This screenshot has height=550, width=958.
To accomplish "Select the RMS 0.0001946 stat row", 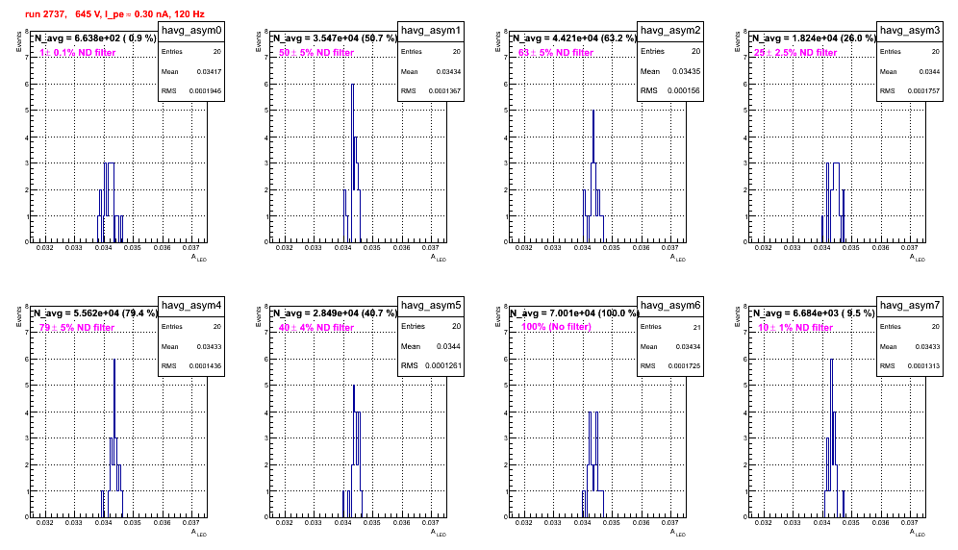I will point(191,91).
